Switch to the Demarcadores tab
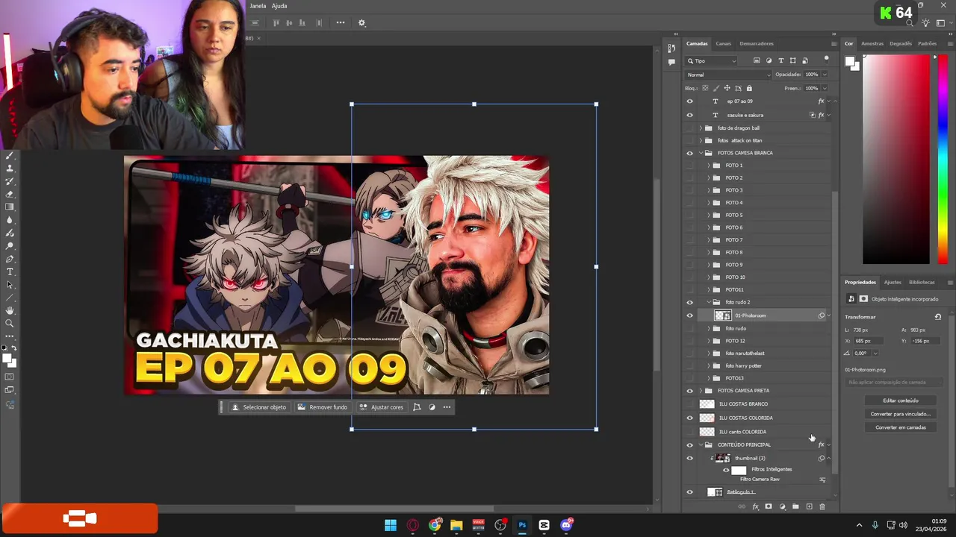Viewport: 956px width, 537px height. 757,43
